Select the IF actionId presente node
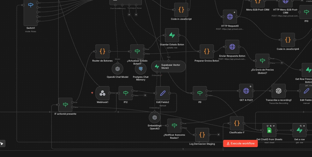 coord(65,105)
